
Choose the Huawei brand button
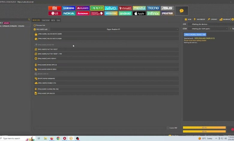[83, 8]
